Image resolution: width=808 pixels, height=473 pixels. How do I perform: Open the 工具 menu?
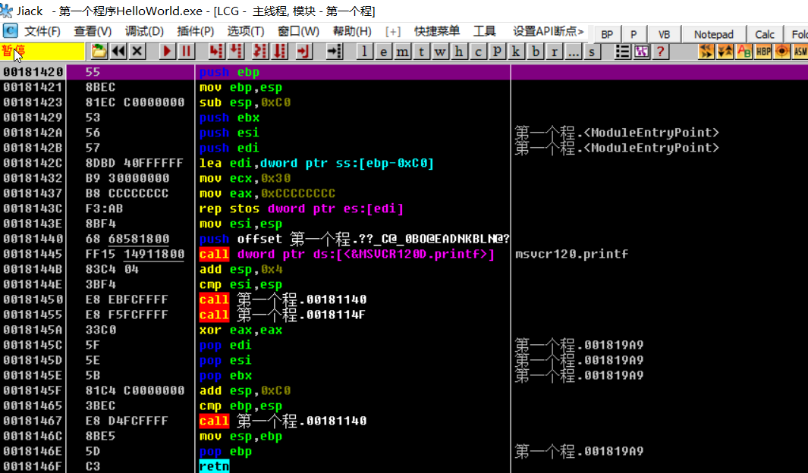point(484,31)
